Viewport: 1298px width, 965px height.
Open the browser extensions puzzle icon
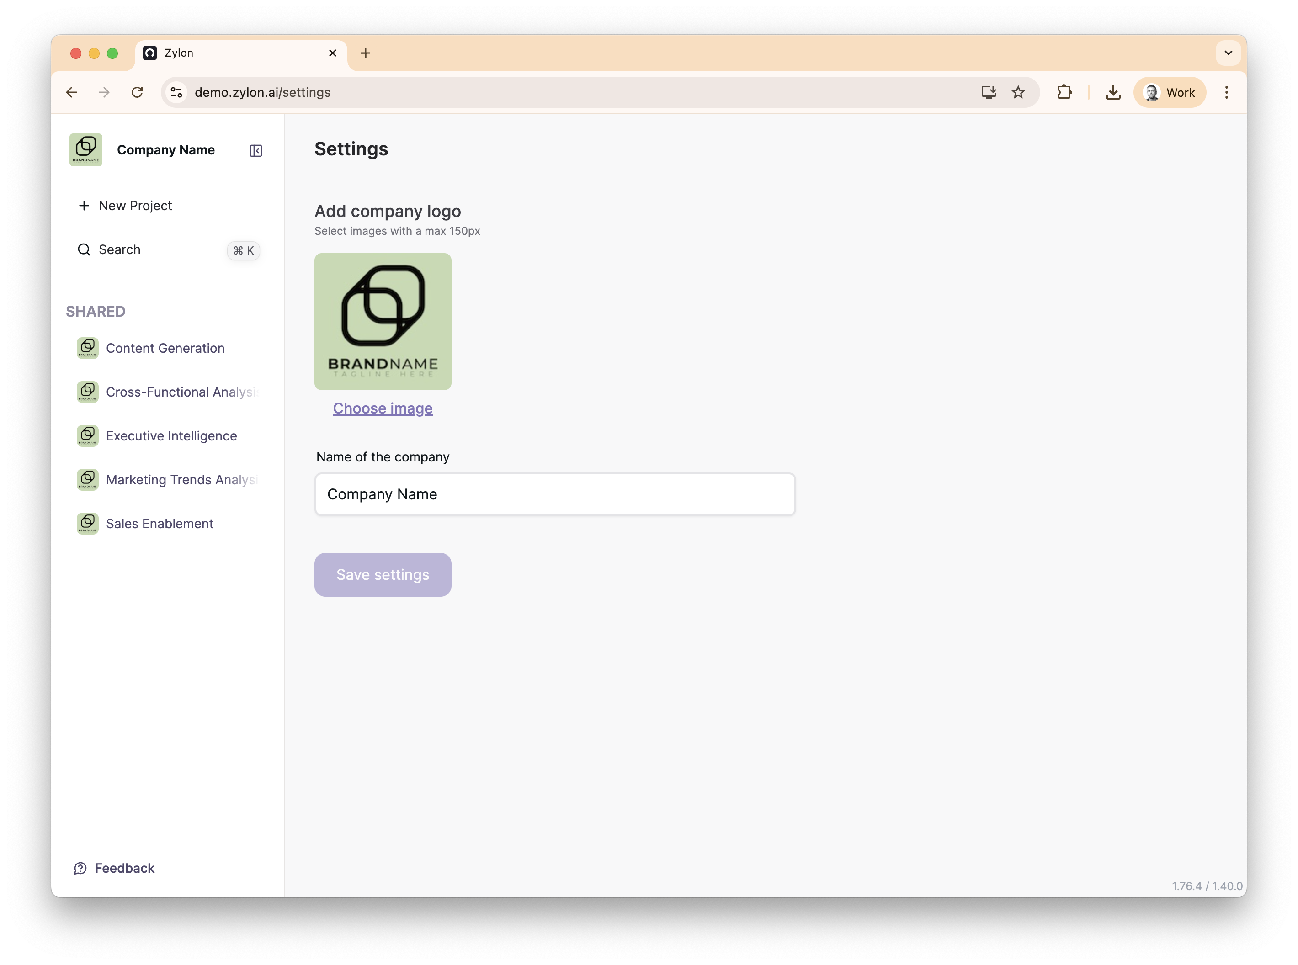(1064, 92)
